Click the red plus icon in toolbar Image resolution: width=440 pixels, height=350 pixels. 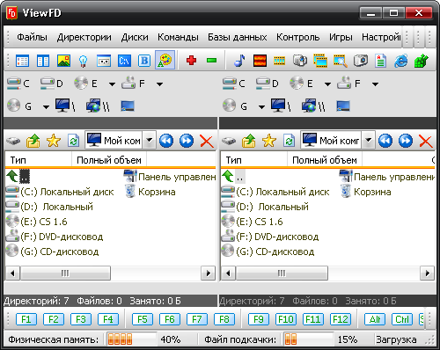[191, 61]
